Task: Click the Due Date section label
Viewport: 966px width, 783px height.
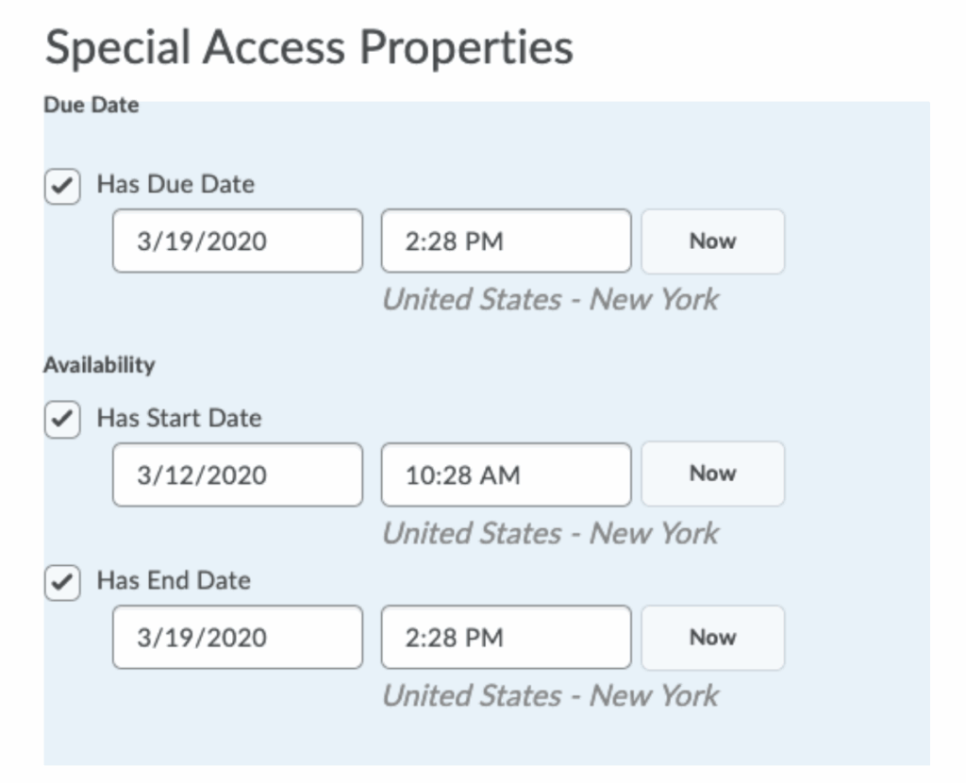Action: tap(91, 105)
